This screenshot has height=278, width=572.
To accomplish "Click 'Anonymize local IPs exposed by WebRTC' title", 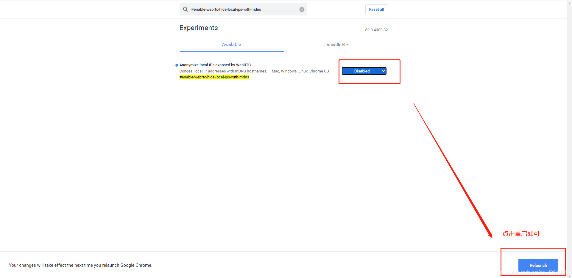I will click(x=216, y=65).
